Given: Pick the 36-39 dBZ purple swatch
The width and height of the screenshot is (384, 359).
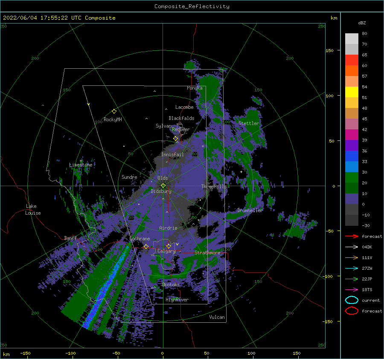Looking at the screenshot, I should (x=352, y=145).
